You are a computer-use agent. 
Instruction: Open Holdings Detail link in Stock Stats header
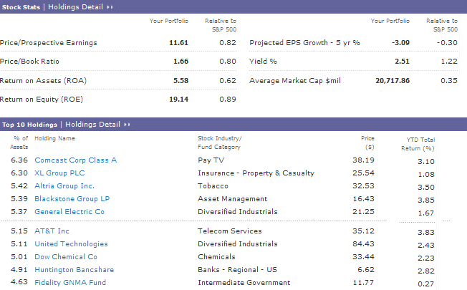(x=75, y=7)
